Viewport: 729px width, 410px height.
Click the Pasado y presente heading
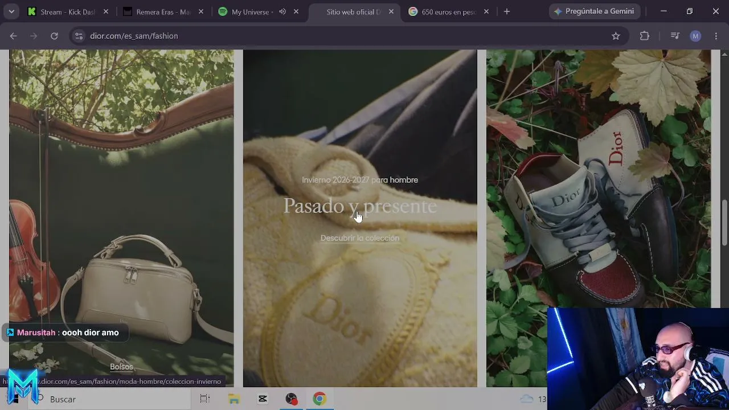coord(360,206)
